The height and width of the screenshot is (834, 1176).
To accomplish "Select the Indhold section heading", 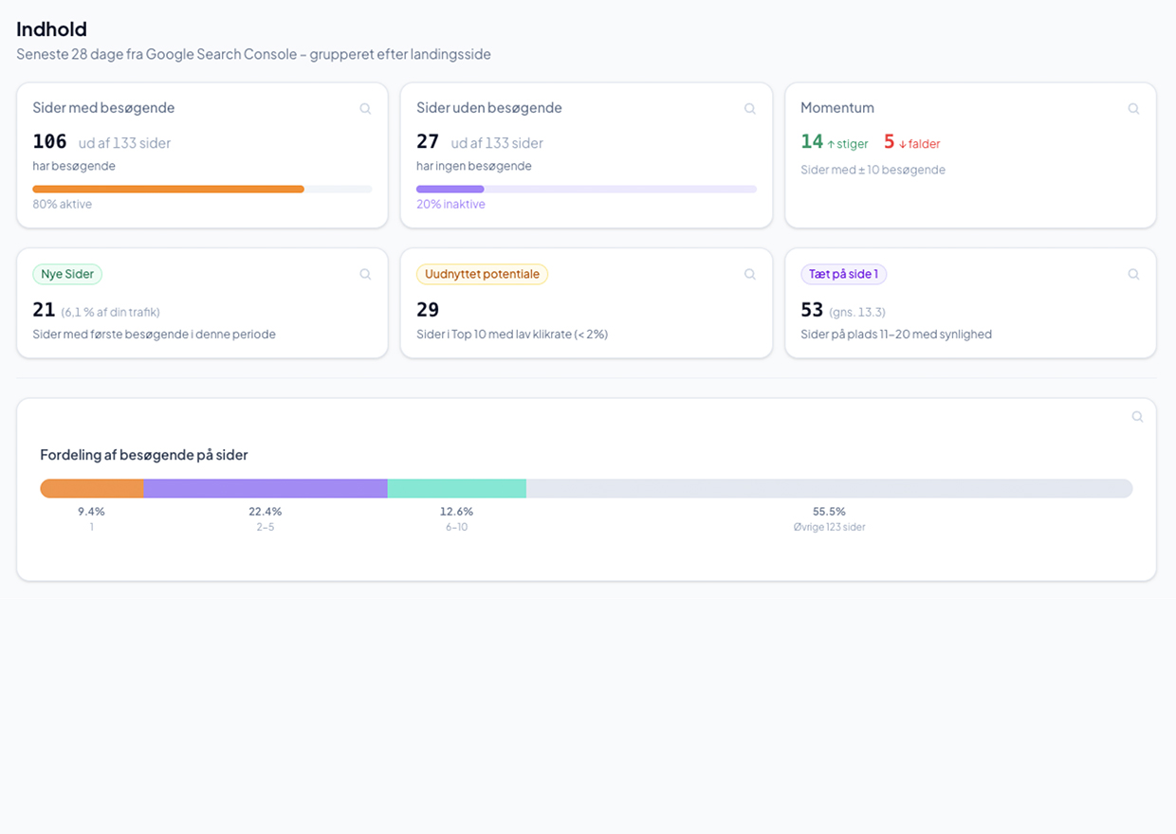I will 51,29.
